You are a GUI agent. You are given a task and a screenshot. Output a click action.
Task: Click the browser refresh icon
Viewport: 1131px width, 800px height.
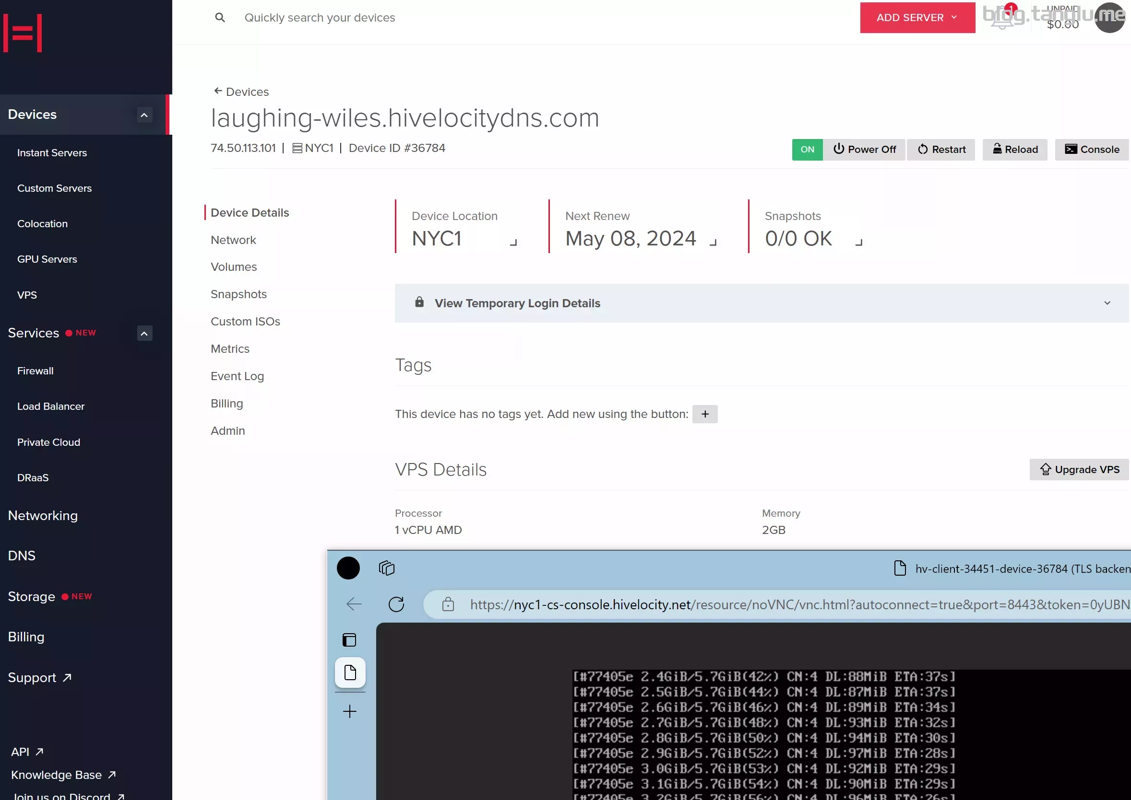[396, 604]
